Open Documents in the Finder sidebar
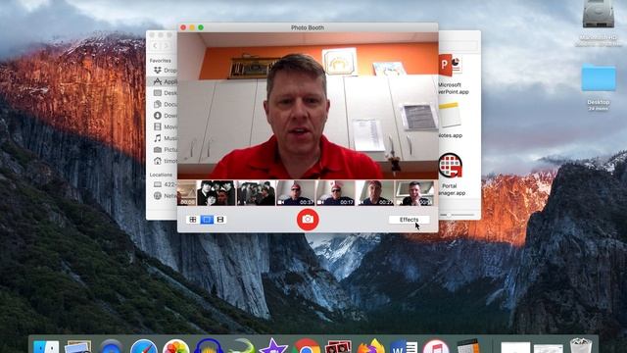This screenshot has width=627, height=353. tap(165, 104)
